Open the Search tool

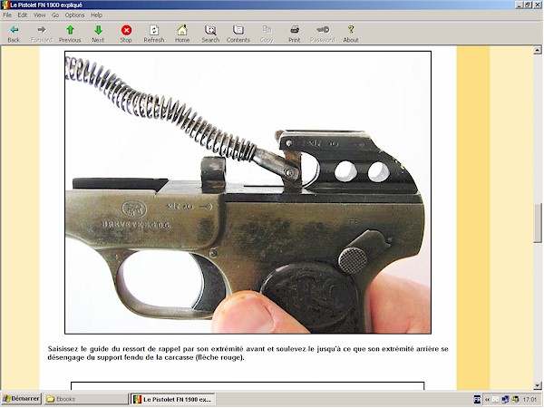coord(210,34)
